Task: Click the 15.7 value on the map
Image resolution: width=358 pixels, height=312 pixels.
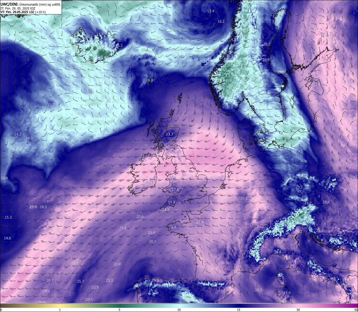Action: 81,281
